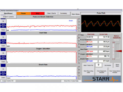This screenshot has height=92, width=123.
Task: Click the Cursor Data value 96.1 %
Action: [x=104, y=56]
